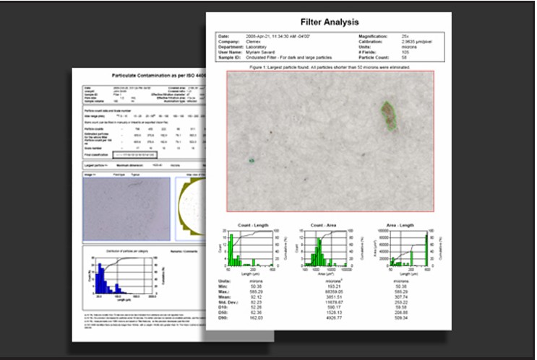Open the blue particle distribution histogram

[x=125, y=276]
